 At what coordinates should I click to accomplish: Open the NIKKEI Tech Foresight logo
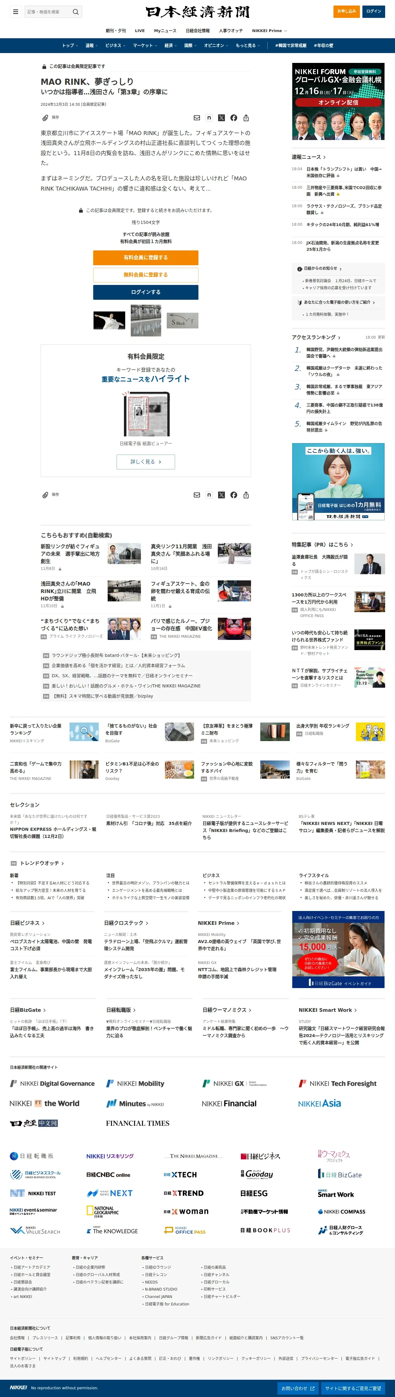click(x=338, y=1083)
